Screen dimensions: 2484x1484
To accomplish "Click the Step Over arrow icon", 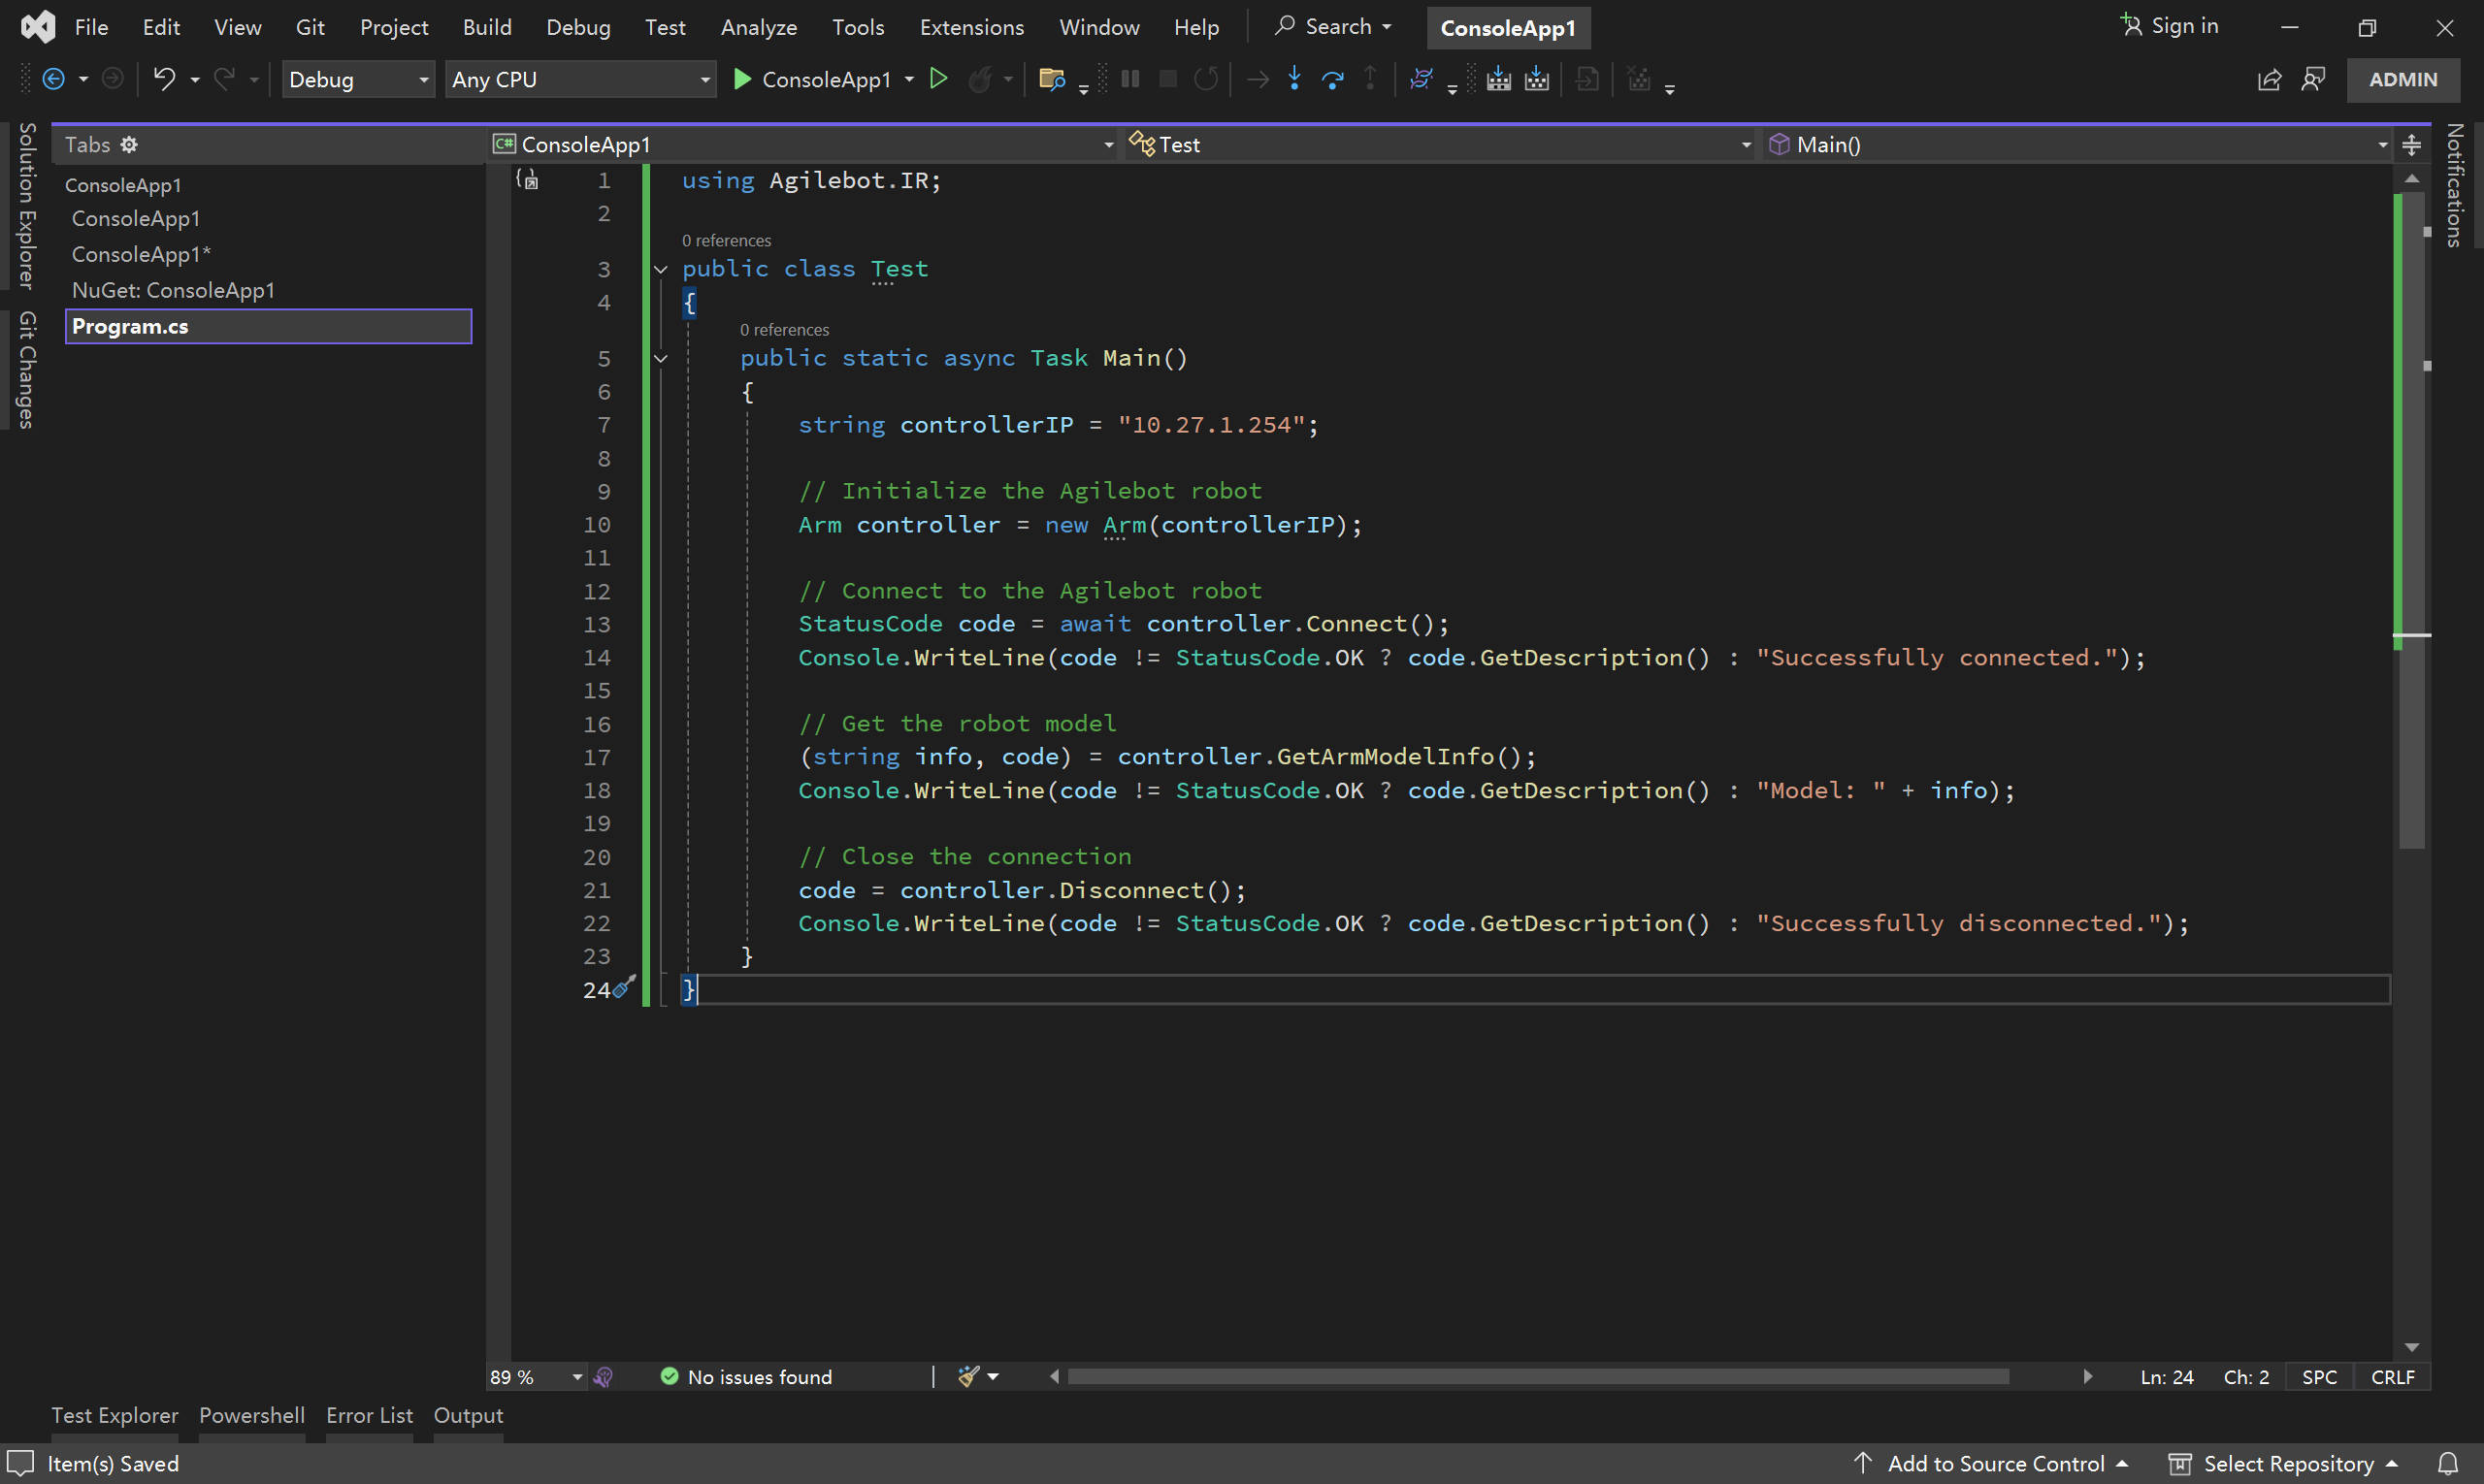I will point(1332,79).
